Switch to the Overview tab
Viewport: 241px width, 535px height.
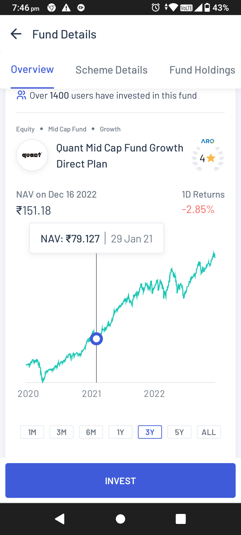(32, 70)
